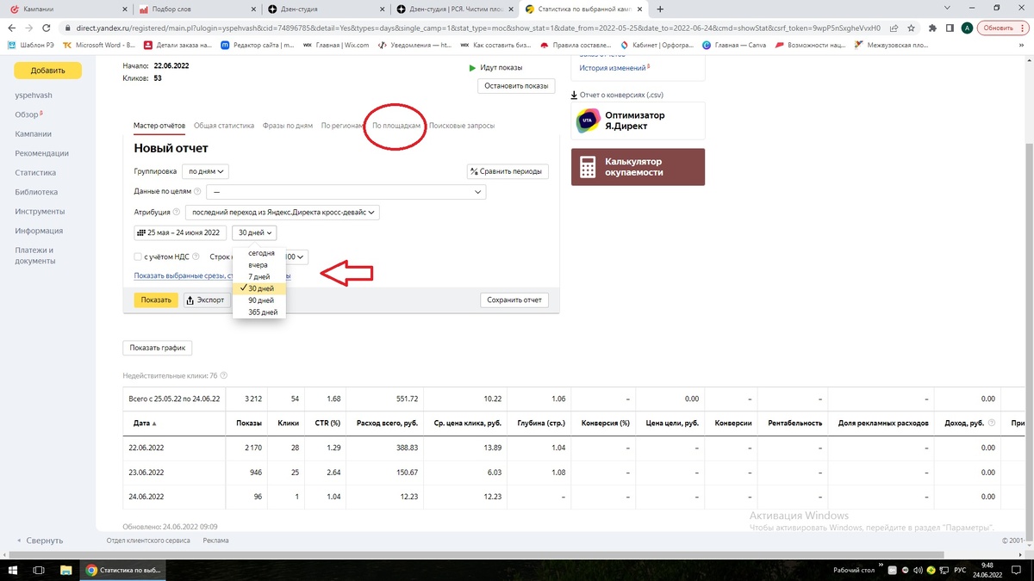1034x581 pixels.
Task: Click the Chrome profile avatar A
Action: pyautogui.click(x=967, y=28)
